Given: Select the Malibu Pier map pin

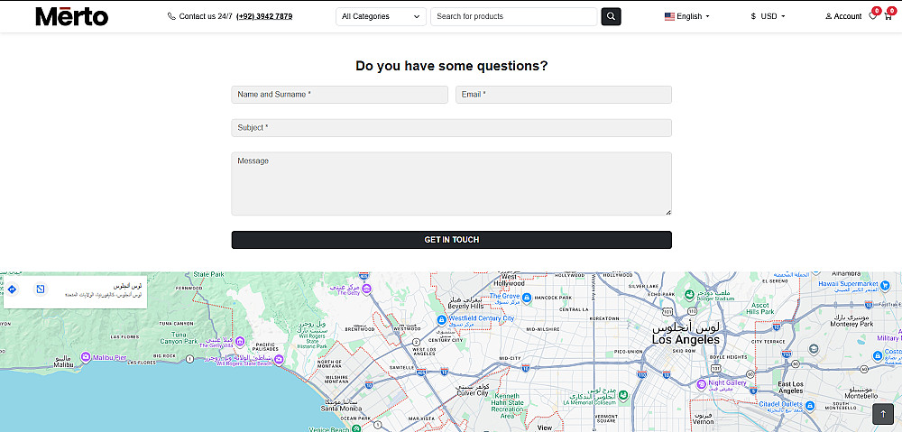Looking at the screenshot, I should [x=86, y=357].
